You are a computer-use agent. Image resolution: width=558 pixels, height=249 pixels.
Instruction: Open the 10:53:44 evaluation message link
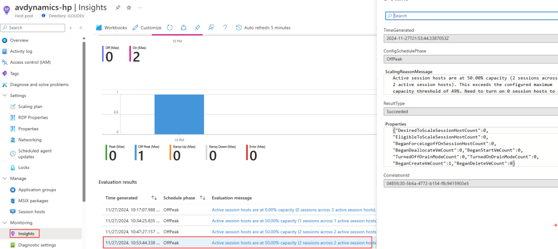(x=294, y=243)
